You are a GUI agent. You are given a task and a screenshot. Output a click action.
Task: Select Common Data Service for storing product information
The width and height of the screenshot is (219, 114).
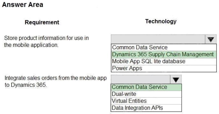(164, 47)
